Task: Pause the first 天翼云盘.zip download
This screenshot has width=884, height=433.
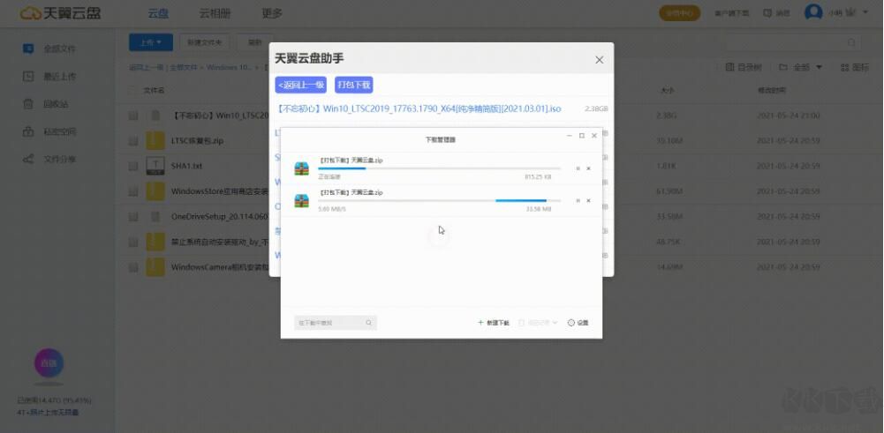Action: point(578,168)
